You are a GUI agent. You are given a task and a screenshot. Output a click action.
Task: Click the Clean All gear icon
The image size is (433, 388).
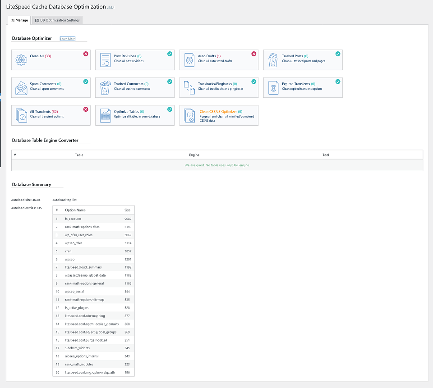click(21, 60)
